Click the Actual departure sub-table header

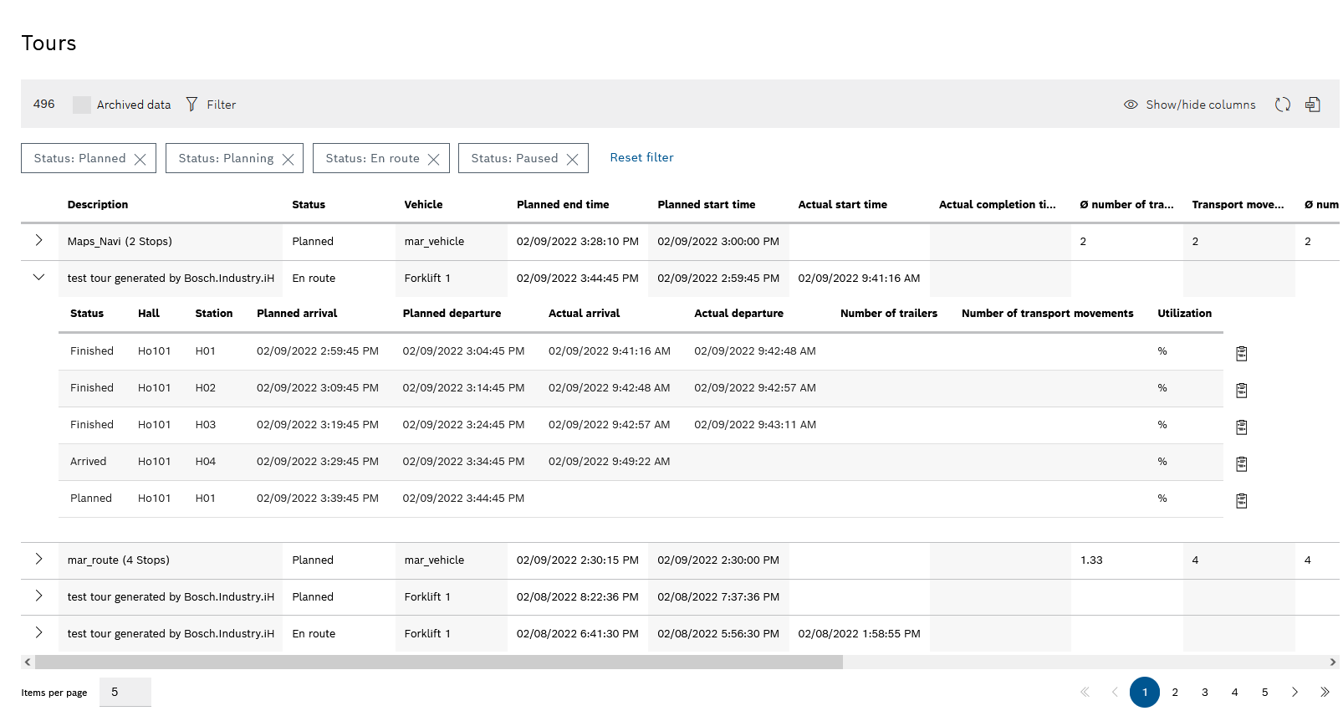click(x=738, y=313)
